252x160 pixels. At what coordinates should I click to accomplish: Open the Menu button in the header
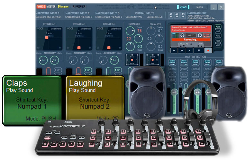199,7
